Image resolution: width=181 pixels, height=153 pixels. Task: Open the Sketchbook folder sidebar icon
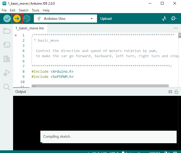(7, 31)
